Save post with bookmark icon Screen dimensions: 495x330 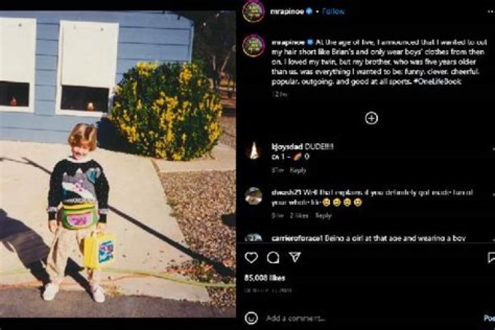coord(491,258)
